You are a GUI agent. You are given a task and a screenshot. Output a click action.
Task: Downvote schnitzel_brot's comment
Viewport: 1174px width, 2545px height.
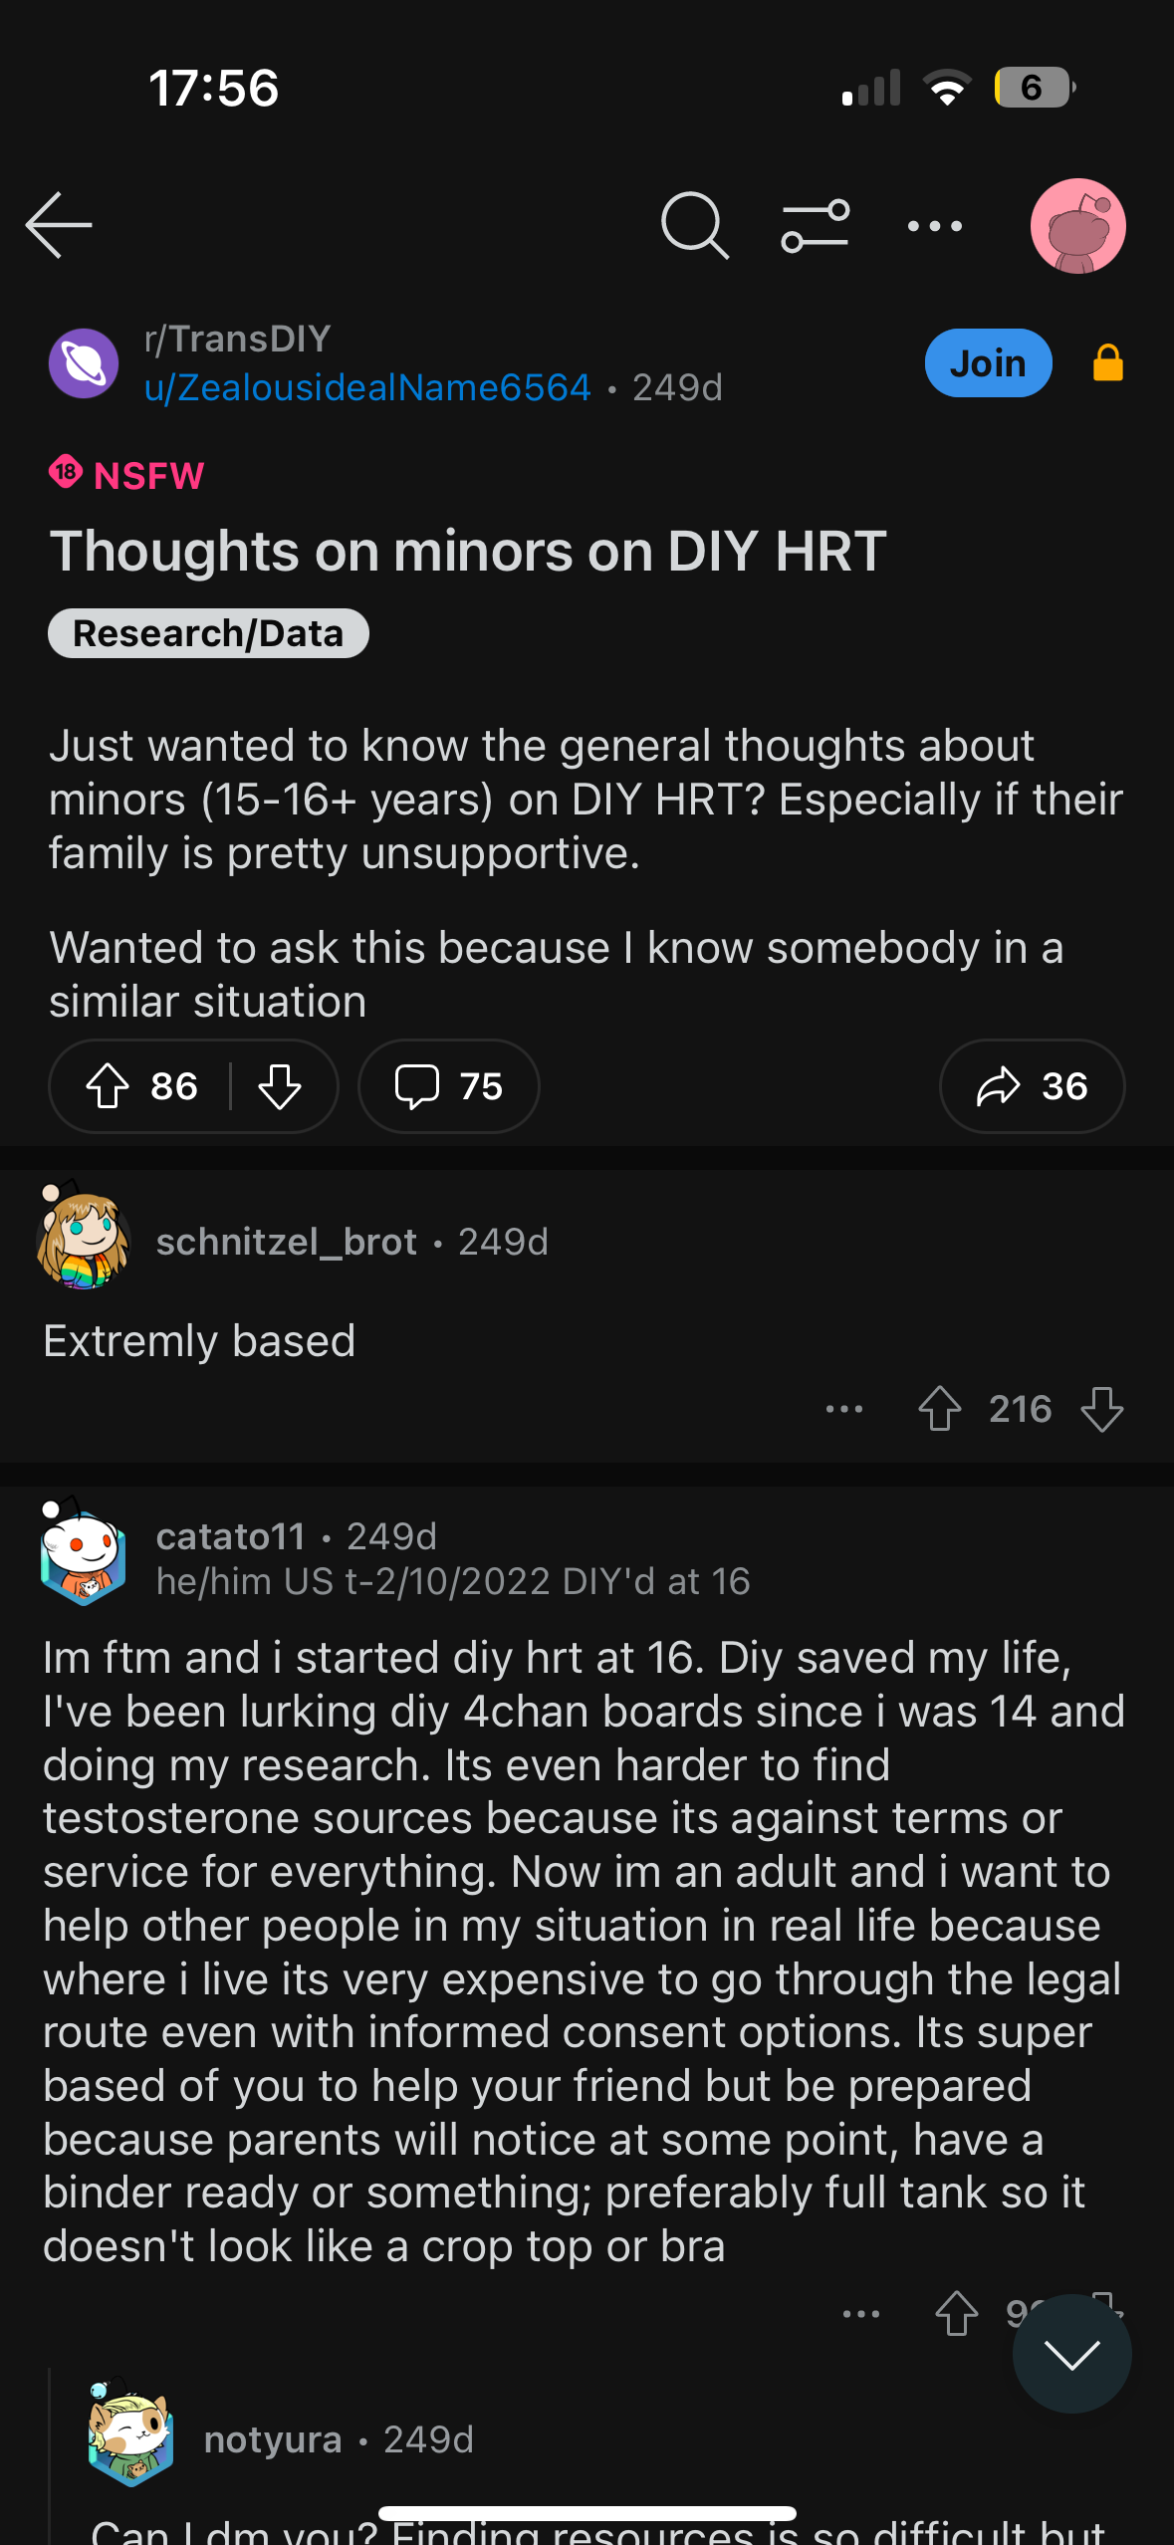tap(1102, 1409)
